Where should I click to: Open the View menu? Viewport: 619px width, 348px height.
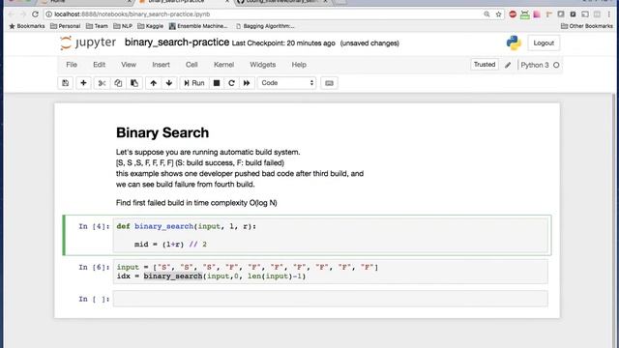tap(129, 65)
